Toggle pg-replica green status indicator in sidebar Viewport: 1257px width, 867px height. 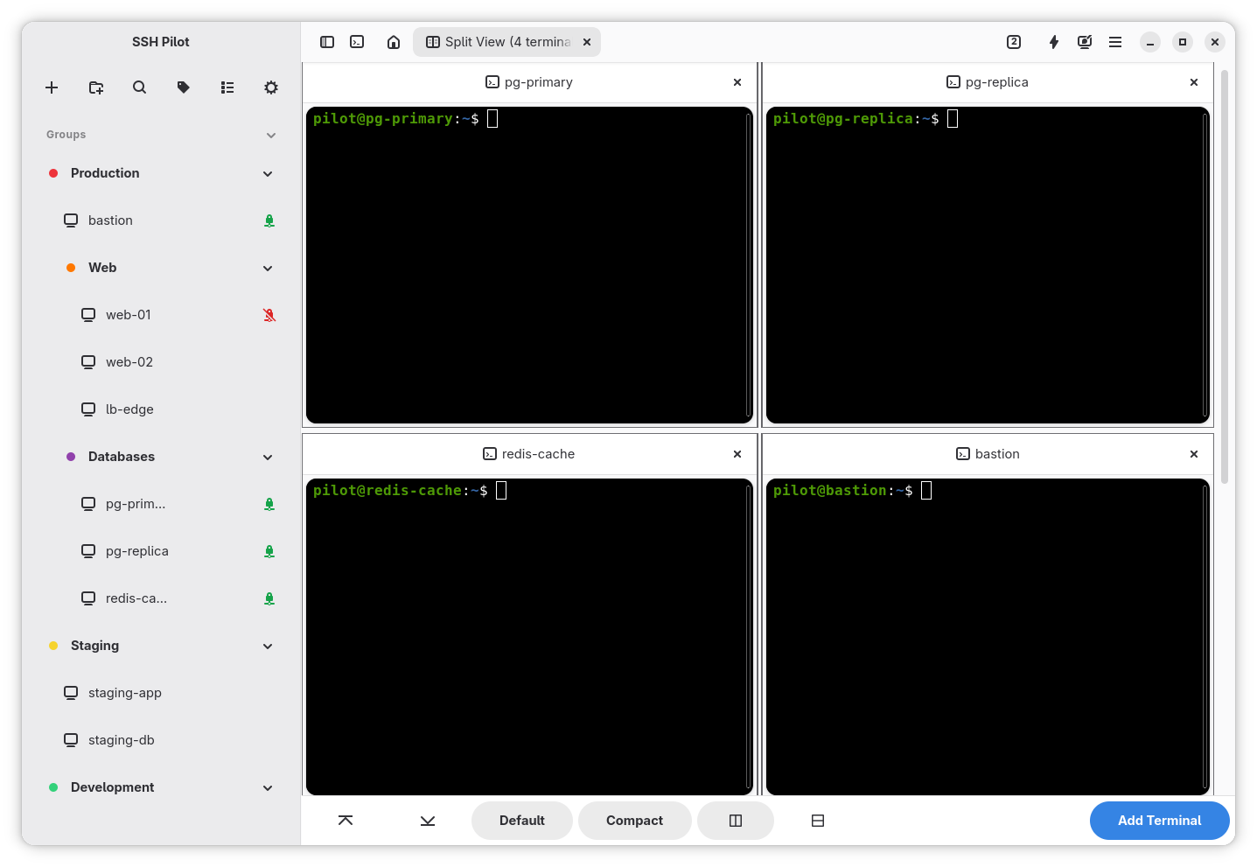269,551
